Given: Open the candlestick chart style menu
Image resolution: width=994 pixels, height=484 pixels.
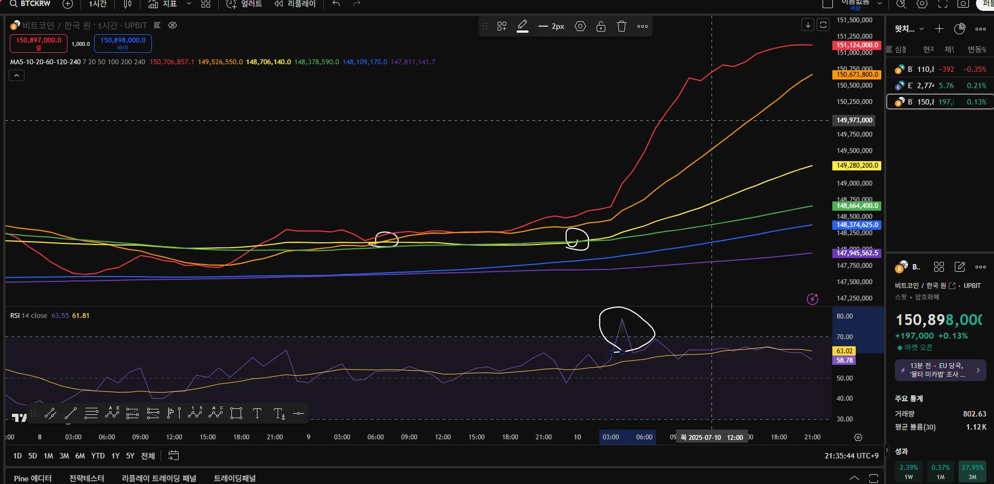Looking at the screenshot, I should 128,4.
